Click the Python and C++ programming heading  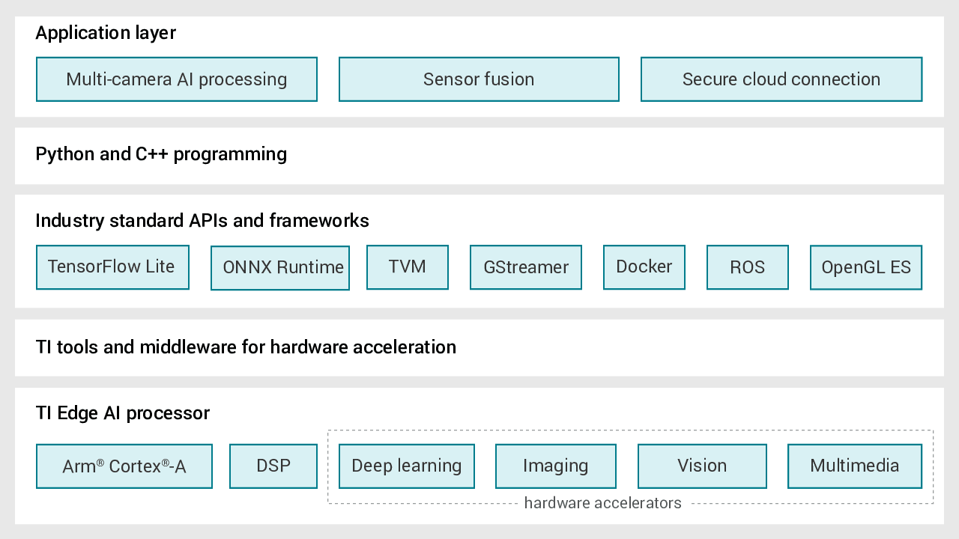[161, 154]
